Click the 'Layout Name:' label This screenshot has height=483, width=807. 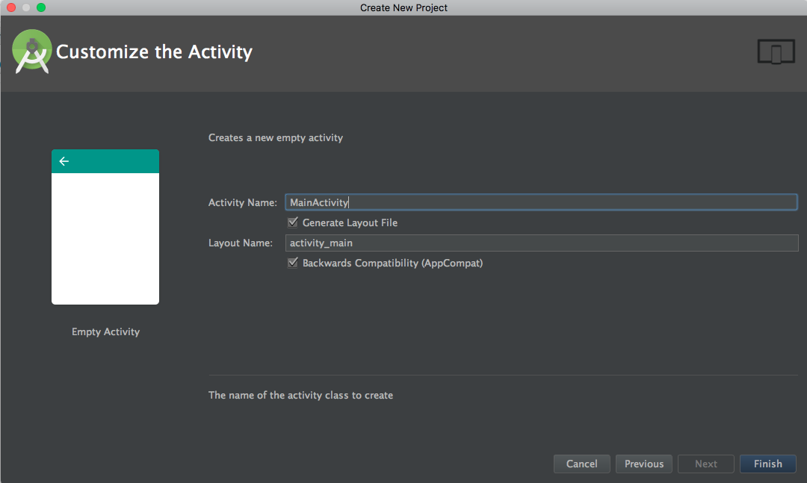(x=241, y=243)
